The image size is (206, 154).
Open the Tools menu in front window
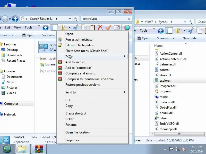tap(29, 27)
